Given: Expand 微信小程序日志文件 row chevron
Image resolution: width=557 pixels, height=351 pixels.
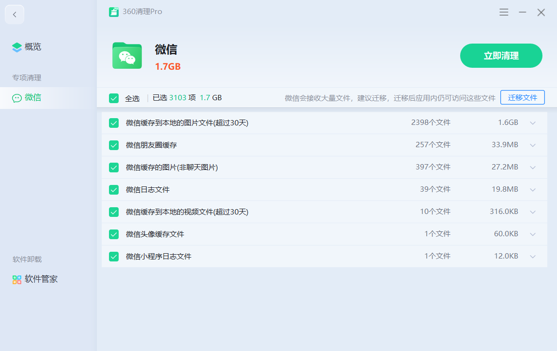Looking at the screenshot, I should click(x=533, y=257).
